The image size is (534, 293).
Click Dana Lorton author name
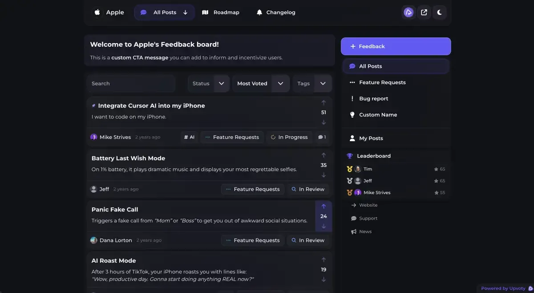[116, 240]
